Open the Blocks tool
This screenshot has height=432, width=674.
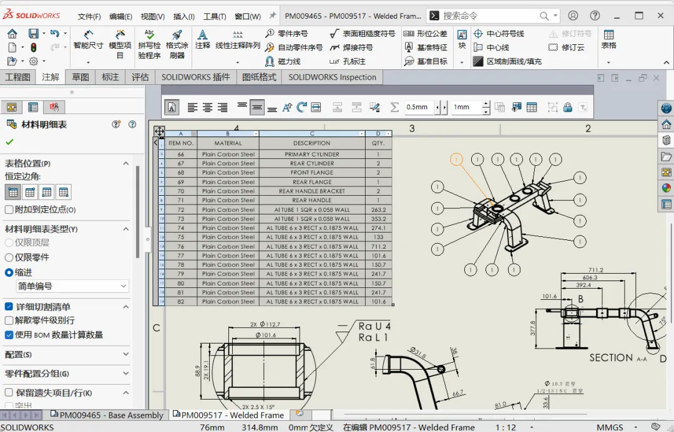tap(462, 39)
